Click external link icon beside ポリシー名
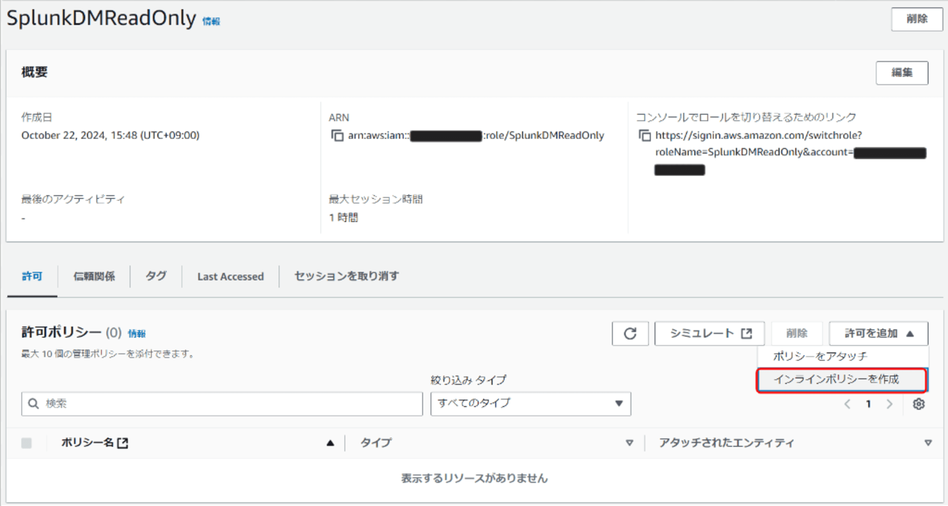 pyautogui.click(x=123, y=443)
